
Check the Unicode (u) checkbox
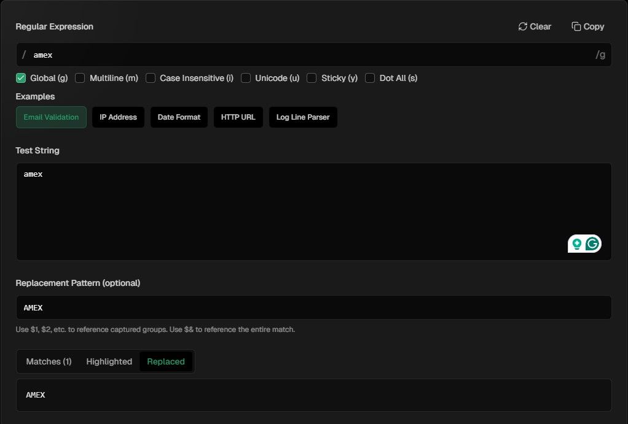[246, 78]
